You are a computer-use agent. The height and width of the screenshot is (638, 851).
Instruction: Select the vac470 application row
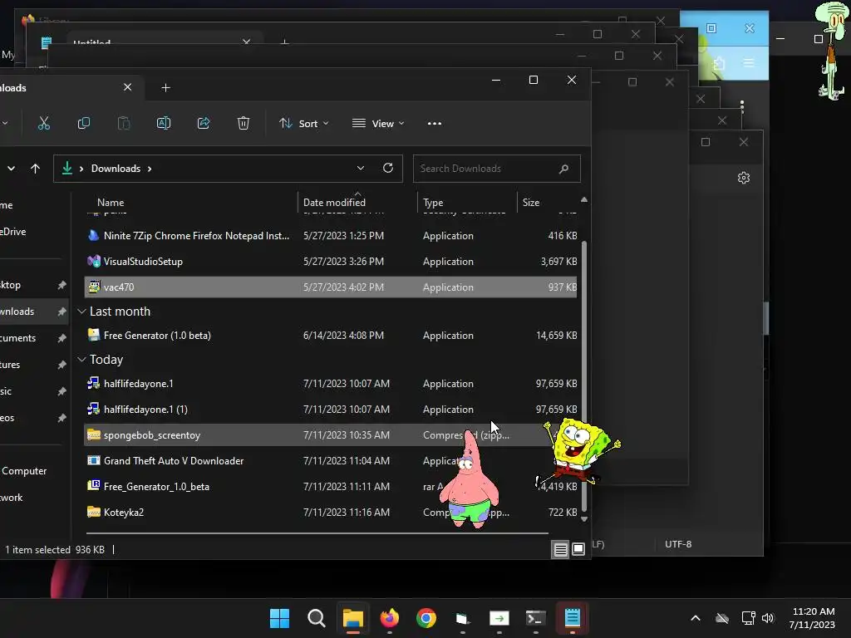click(331, 287)
